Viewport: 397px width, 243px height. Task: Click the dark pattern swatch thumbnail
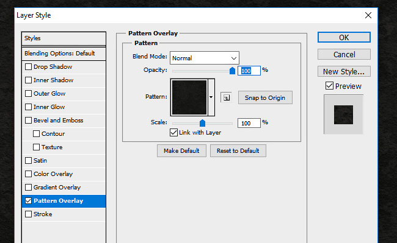[x=189, y=97]
